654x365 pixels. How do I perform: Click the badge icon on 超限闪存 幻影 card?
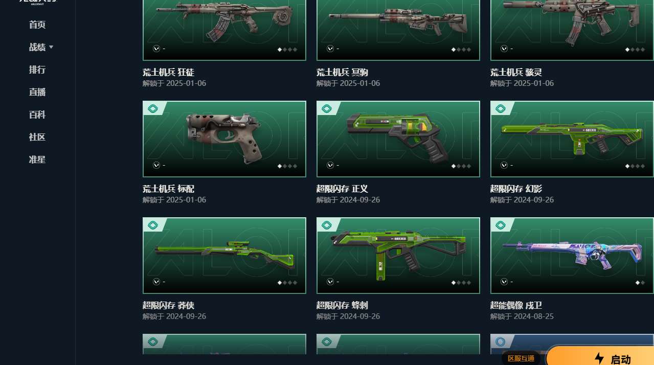pyautogui.click(x=500, y=108)
